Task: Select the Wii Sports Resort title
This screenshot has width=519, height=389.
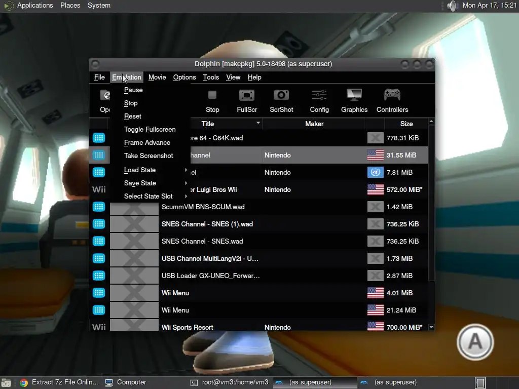Action: 188,327
